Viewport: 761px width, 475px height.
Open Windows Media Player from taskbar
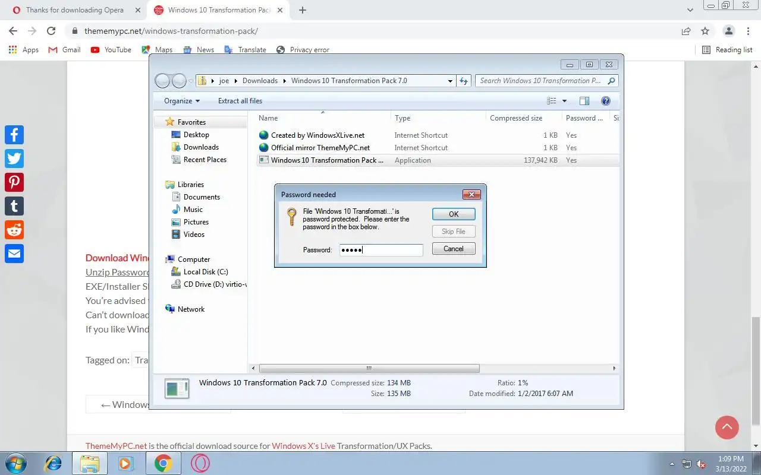coord(125,463)
